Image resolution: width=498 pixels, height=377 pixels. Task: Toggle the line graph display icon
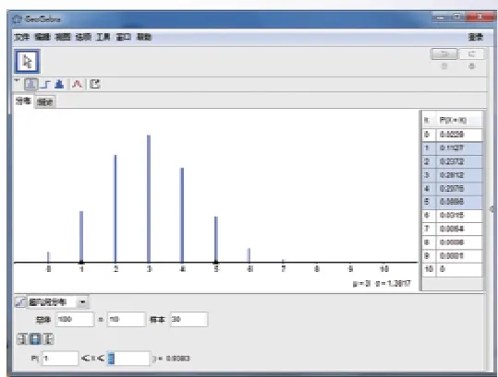[x=30, y=84]
